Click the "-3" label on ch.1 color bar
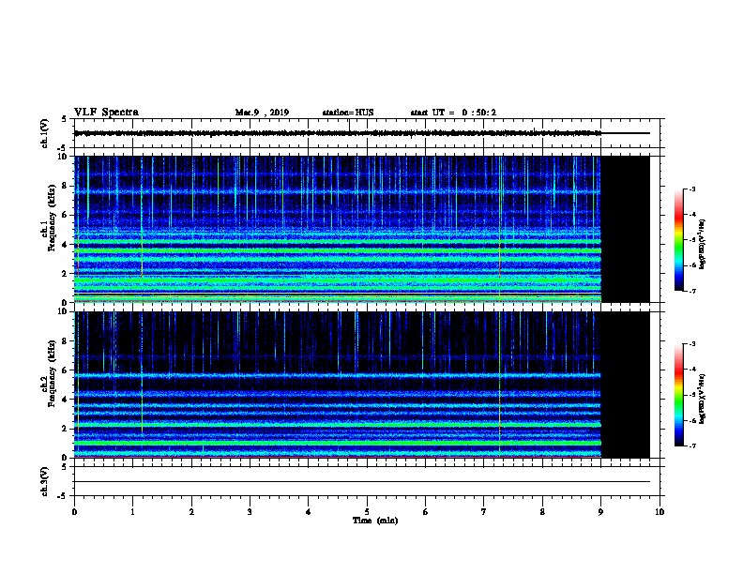Screen dimensions: 743x574 tap(691, 189)
